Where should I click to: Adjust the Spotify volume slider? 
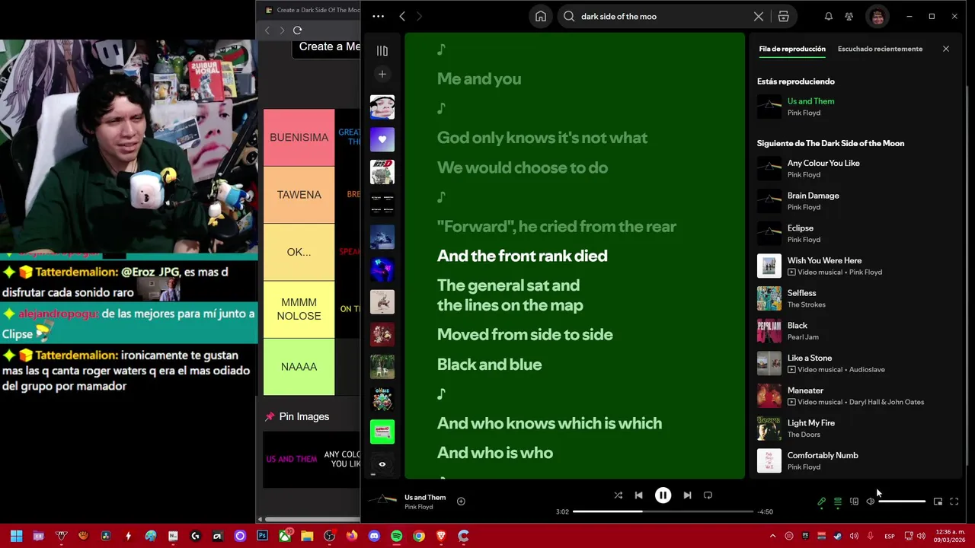(902, 502)
